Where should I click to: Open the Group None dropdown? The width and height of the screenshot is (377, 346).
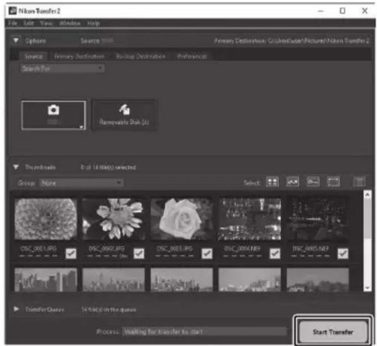pyautogui.click(x=81, y=183)
